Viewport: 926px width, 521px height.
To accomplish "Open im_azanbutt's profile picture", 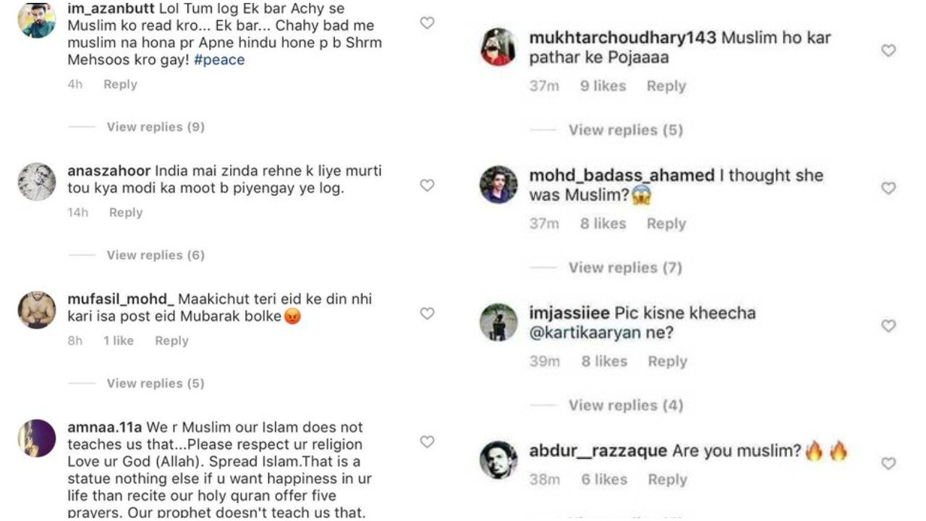I will (x=37, y=20).
